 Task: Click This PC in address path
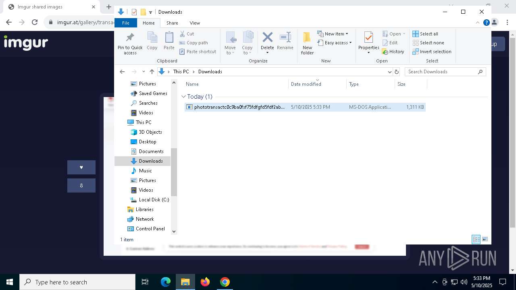[181, 72]
